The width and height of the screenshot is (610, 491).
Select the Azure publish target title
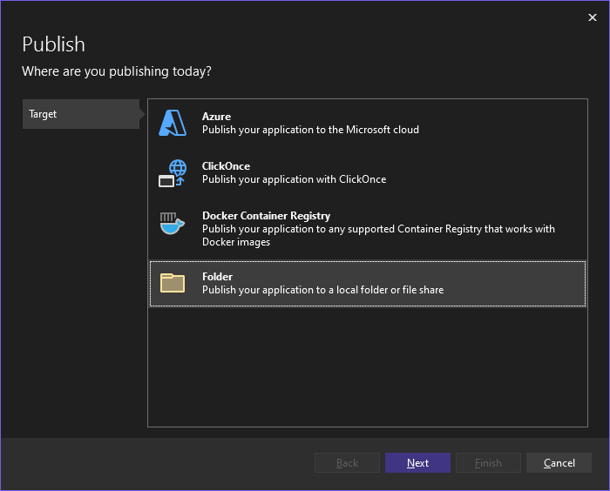pos(216,117)
